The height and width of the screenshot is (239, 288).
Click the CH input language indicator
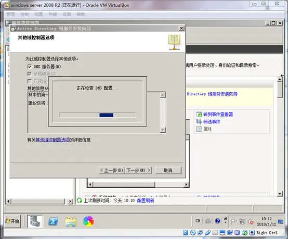click(198, 221)
